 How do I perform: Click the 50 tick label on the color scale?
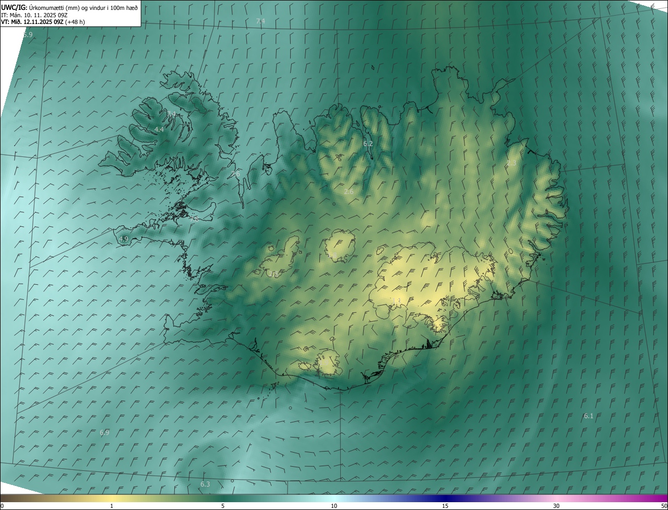click(x=664, y=506)
